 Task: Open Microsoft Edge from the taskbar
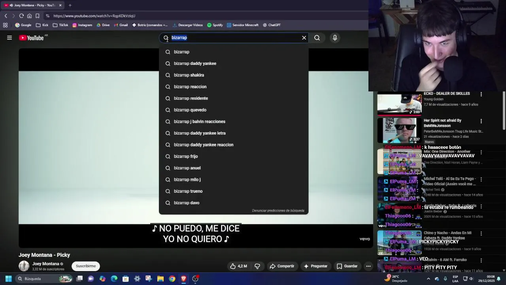114,279
